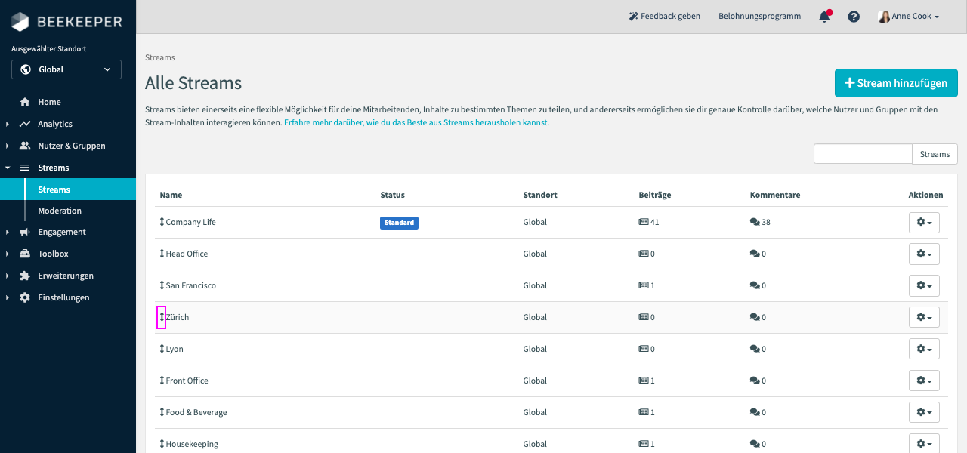The width and height of the screenshot is (967, 453).
Task: Click the Home house icon in sidebar
Action: (25, 102)
